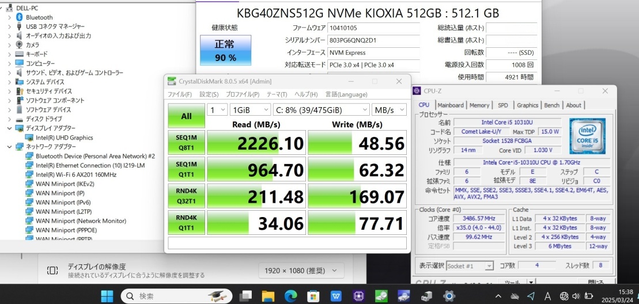Click the Intel(R) UHD Graphics adapter icon
Screen dimensions: 639x304
click(x=29, y=138)
